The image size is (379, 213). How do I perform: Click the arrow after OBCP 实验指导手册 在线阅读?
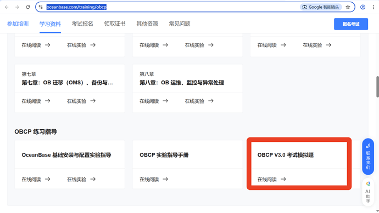click(x=165, y=179)
